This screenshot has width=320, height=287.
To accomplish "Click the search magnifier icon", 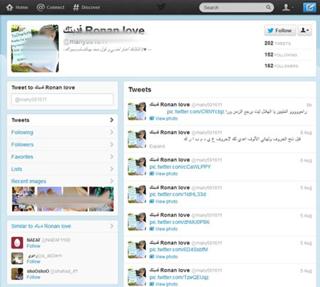I will [x=268, y=7].
